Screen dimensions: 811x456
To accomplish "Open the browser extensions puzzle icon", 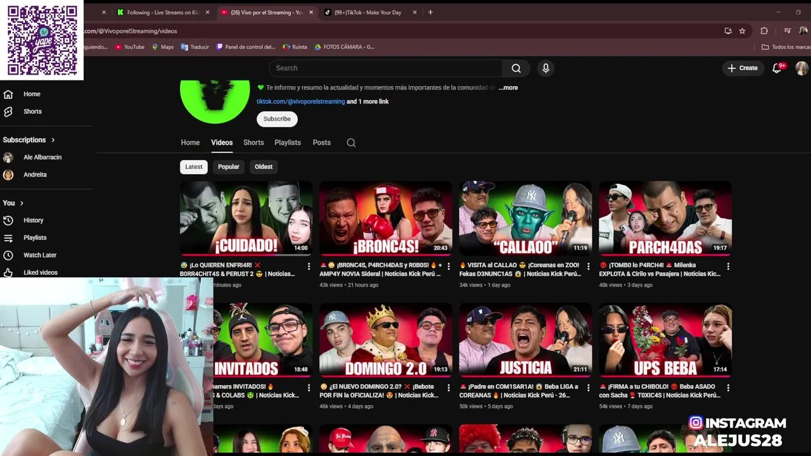I will point(764,31).
